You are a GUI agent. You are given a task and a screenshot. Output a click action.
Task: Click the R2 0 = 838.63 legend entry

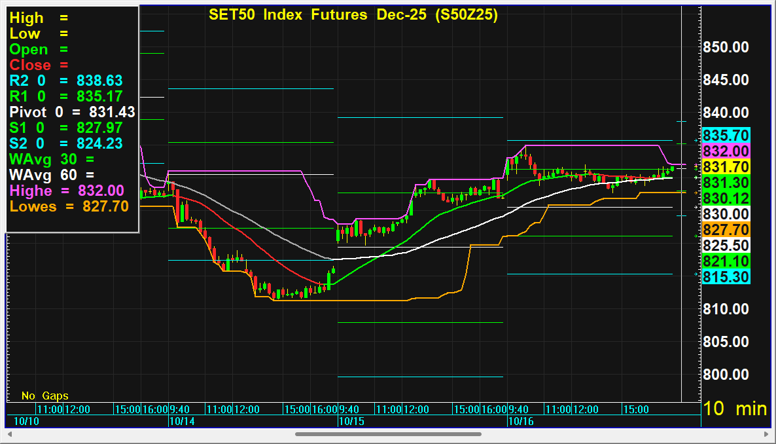pos(66,81)
